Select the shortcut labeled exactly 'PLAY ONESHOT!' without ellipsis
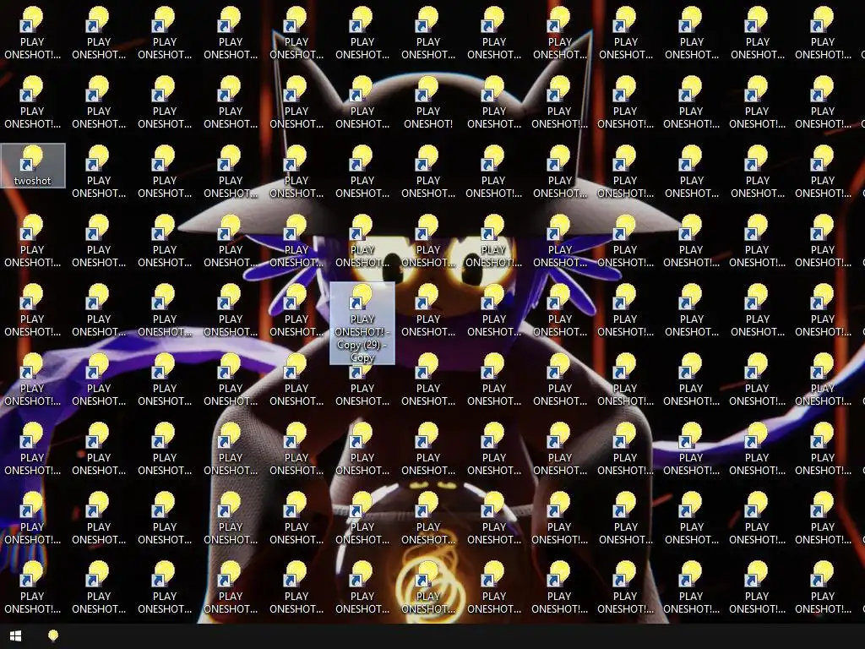This screenshot has height=649, width=865. [428, 103]
